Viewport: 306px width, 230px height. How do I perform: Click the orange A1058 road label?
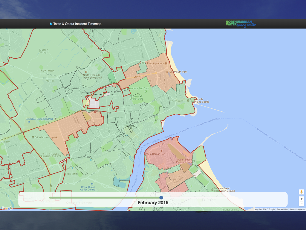[137, 77]
